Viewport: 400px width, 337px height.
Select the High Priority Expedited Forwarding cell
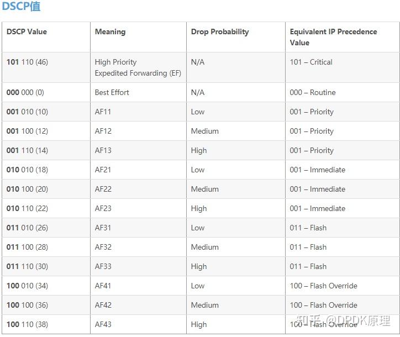click(138, 67)
